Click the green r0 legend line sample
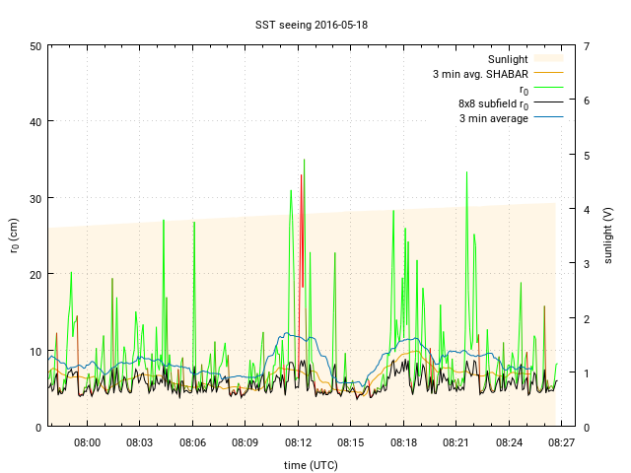The height and width of the screenshot is (473, 631). 549,89
